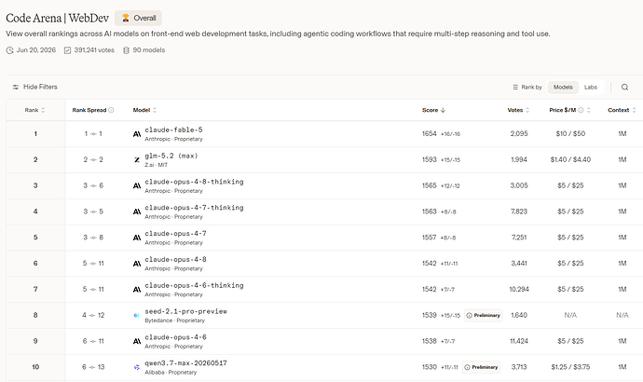Click the Alibaba logo beside qwen3.7-max-20260517
643x382 pixels.
coord(137,367)
